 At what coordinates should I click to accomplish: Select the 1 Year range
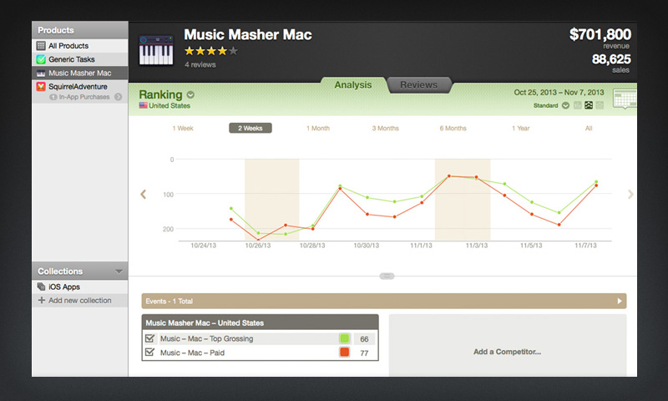[520, 129]
